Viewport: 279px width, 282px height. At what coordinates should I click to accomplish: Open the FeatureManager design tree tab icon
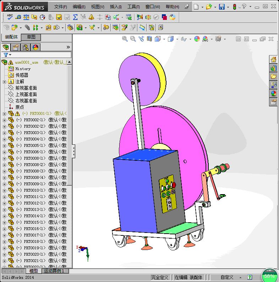[6, 47]
